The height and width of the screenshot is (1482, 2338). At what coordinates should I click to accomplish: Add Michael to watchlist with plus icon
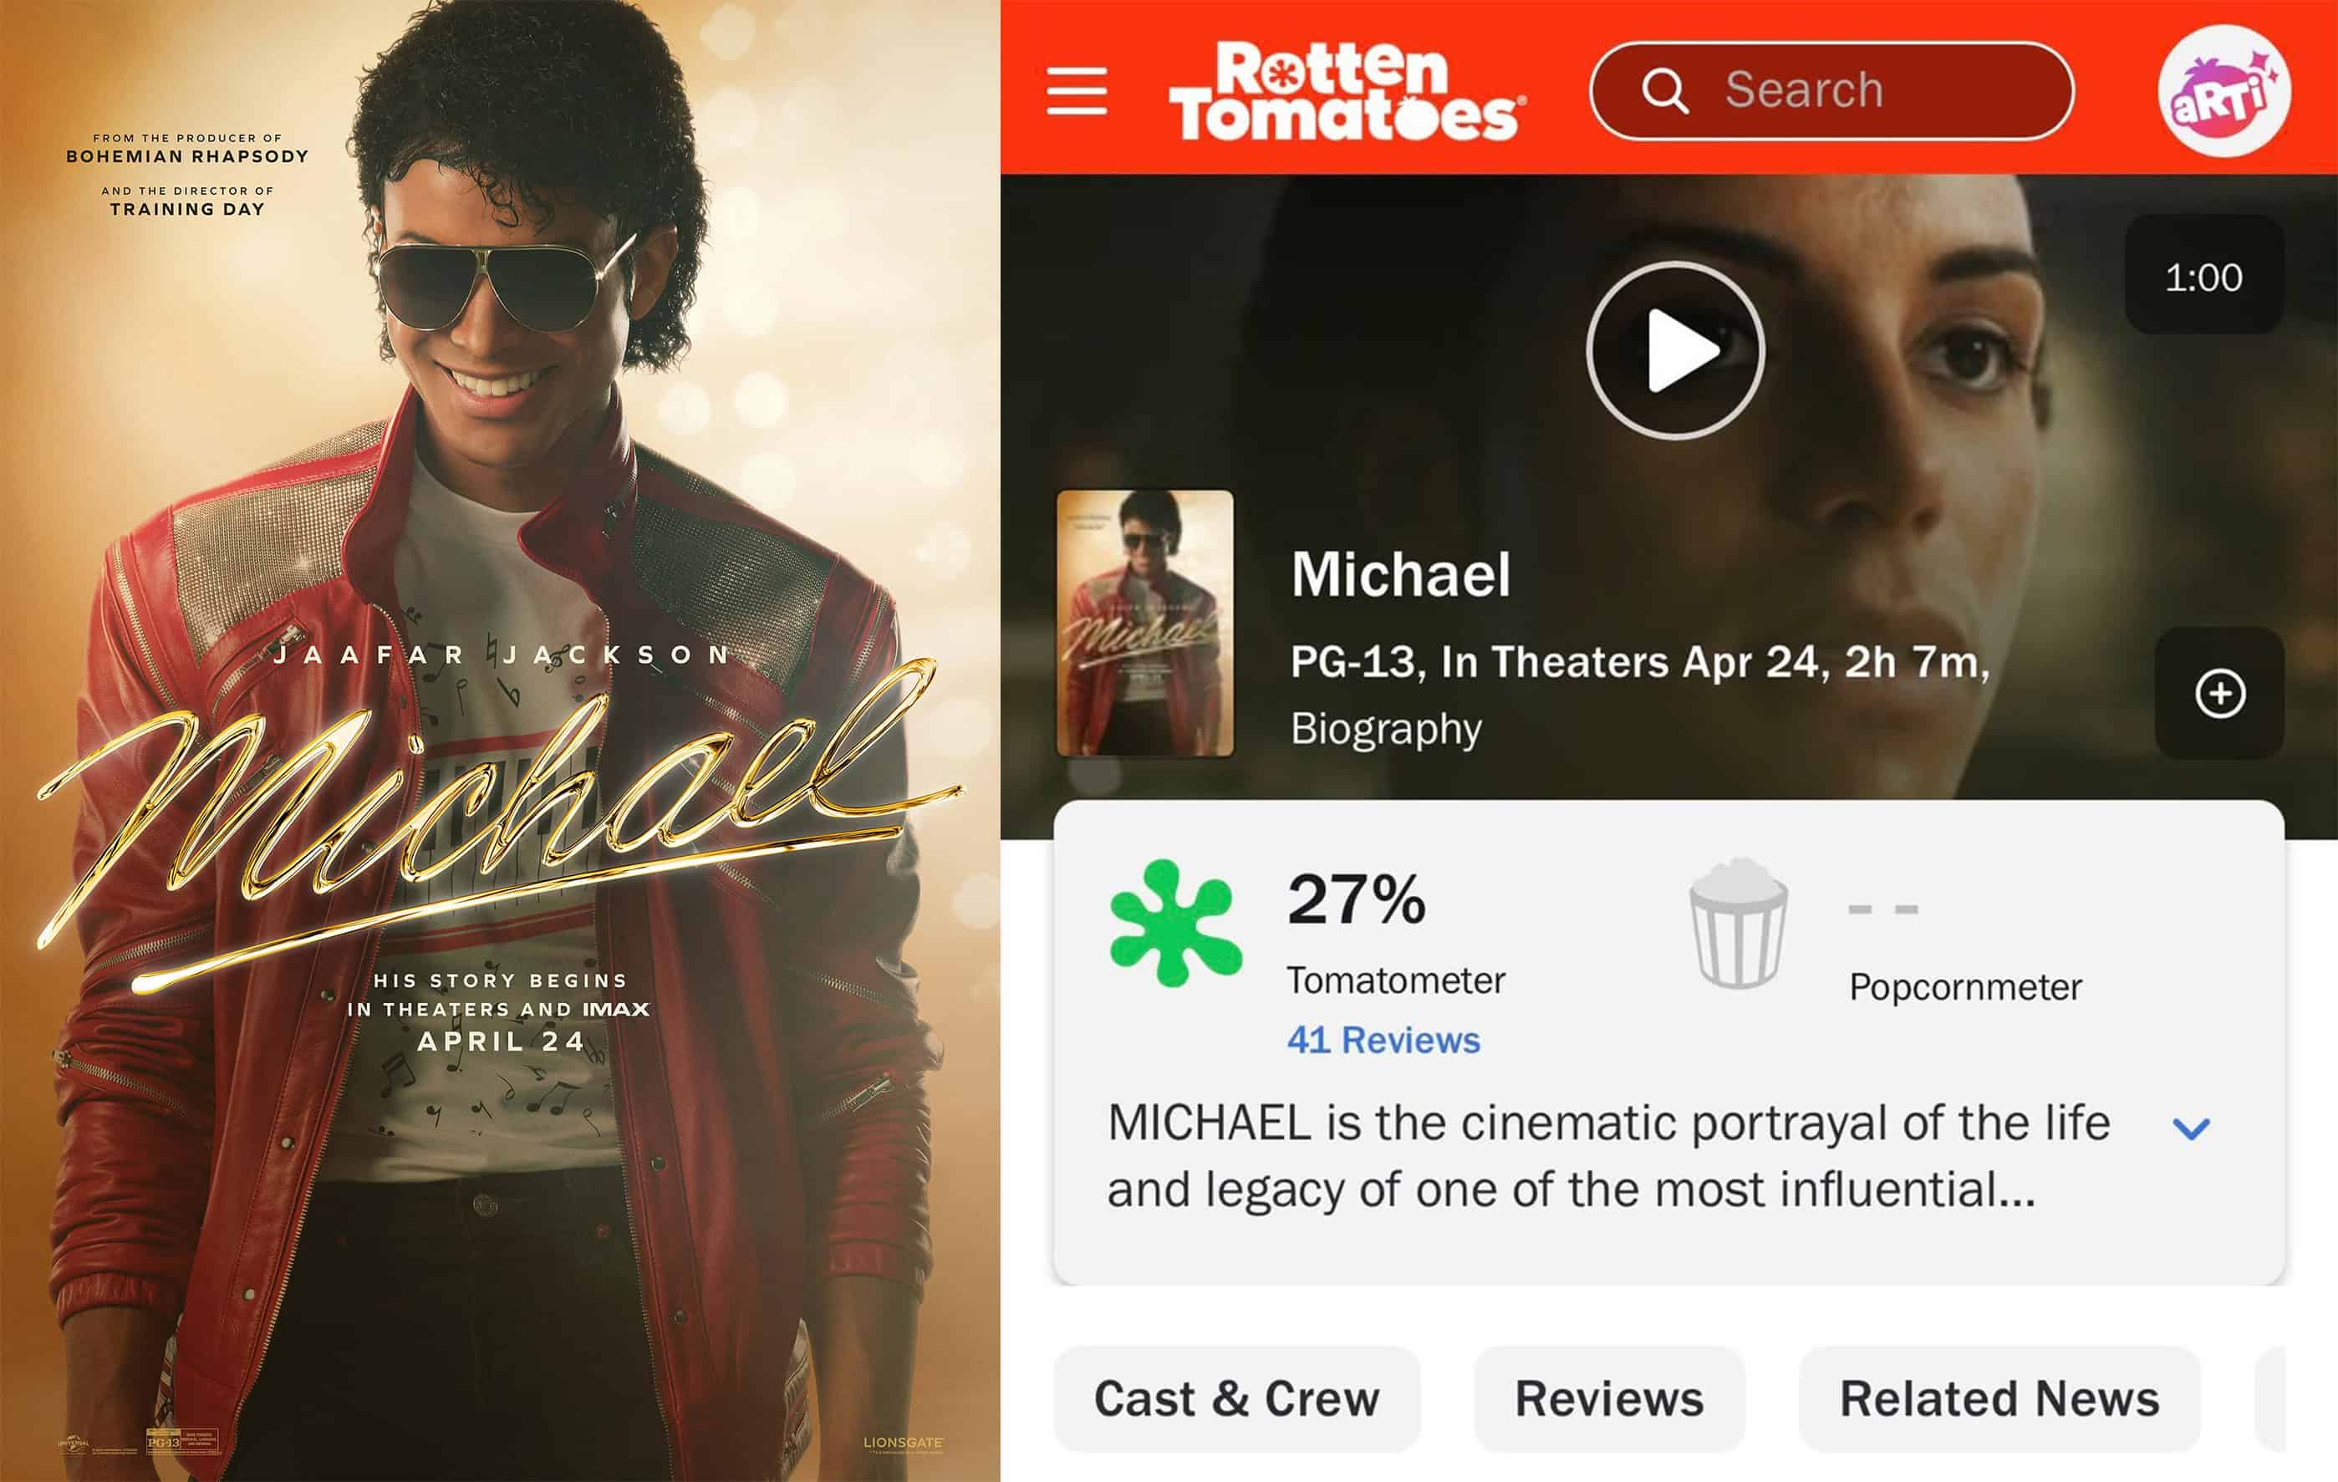2219,694
